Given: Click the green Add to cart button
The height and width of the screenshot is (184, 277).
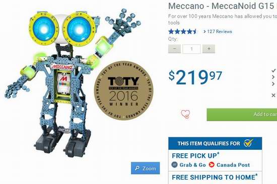Looking at the screenshot, I should tap(242, 115).
